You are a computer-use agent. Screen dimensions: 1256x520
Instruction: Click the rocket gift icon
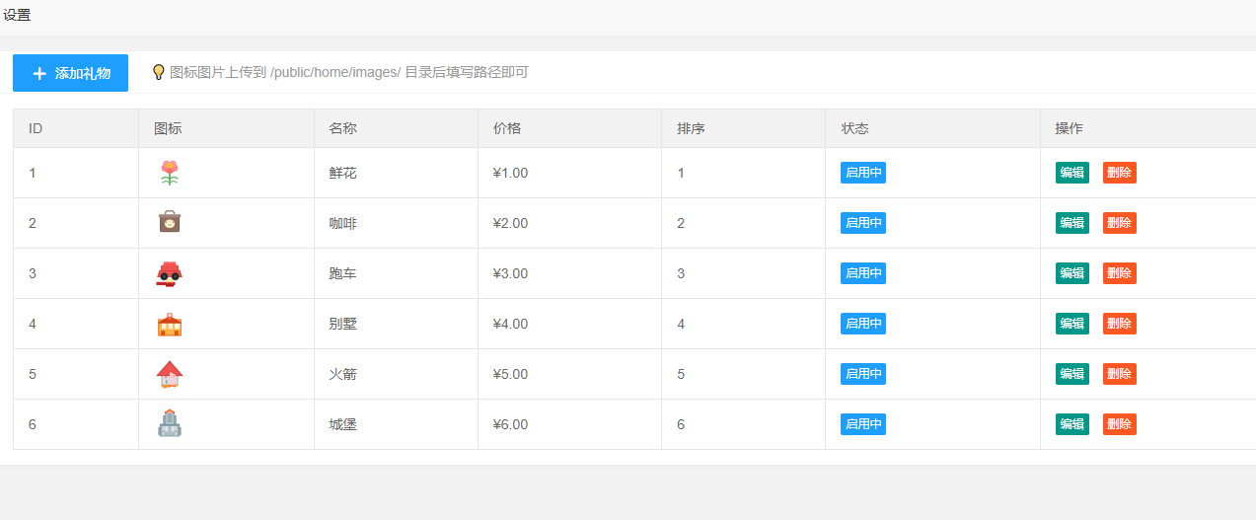170,374
